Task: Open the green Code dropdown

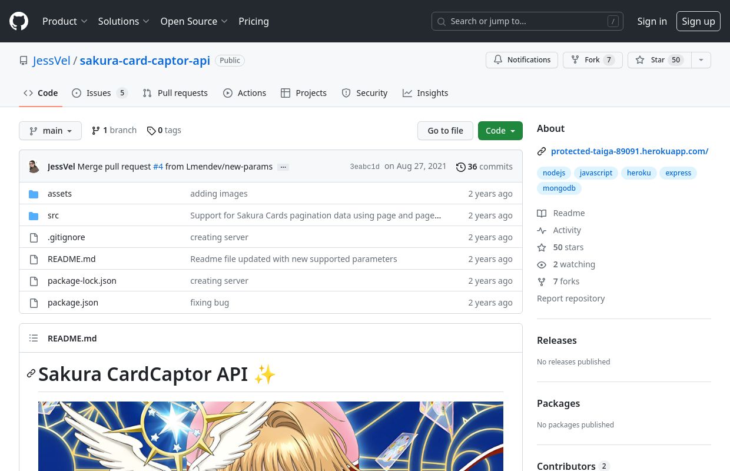Action: point(500,131)
